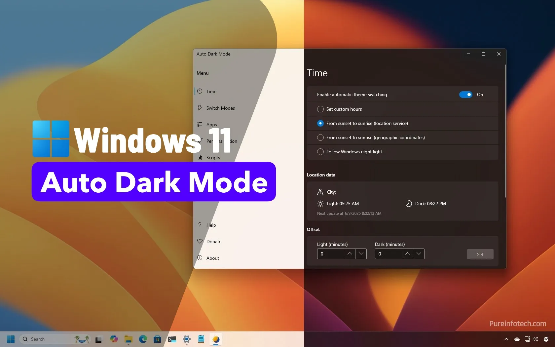This screenshot has height=347, width=555.
Task: Open Microsoft Store from the taskbar
Action: point(158,339)
